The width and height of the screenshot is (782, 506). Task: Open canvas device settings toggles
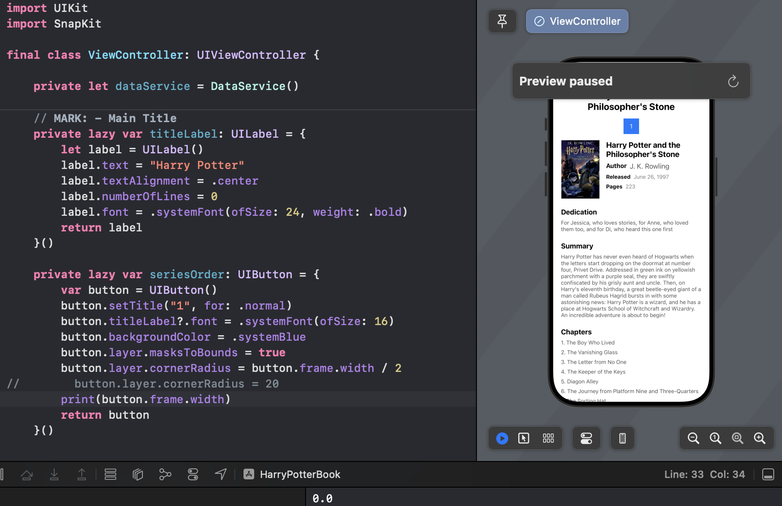tap(586, 439)
